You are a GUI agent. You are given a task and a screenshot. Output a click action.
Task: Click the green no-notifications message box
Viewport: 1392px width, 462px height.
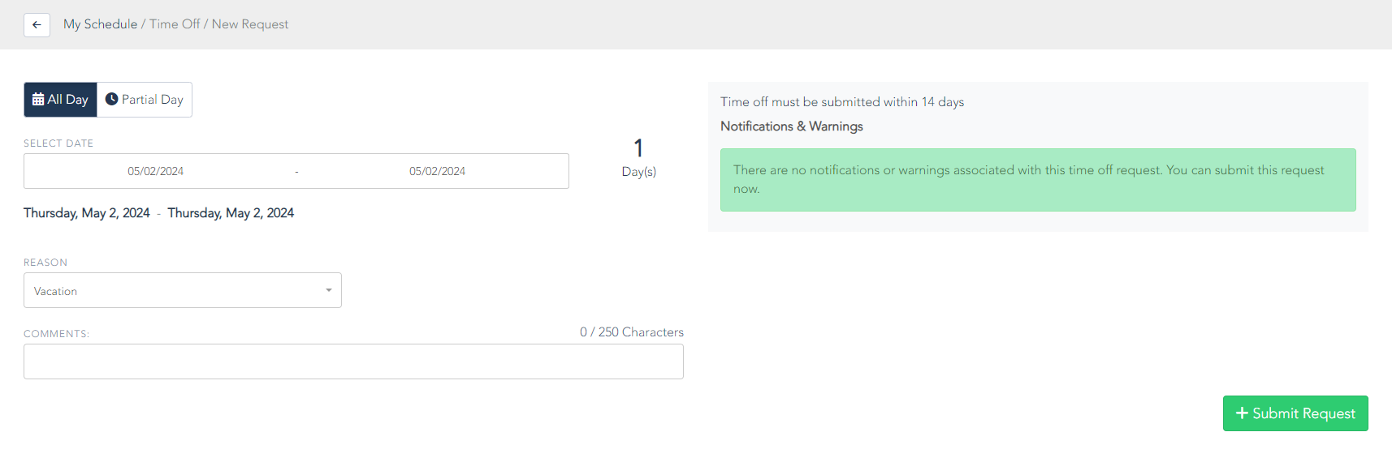point(1038,180)
